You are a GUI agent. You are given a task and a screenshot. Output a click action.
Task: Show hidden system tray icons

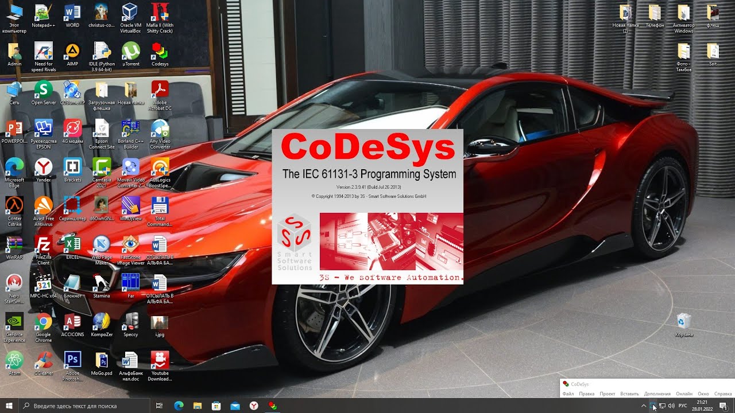click(x=643, y=406)
